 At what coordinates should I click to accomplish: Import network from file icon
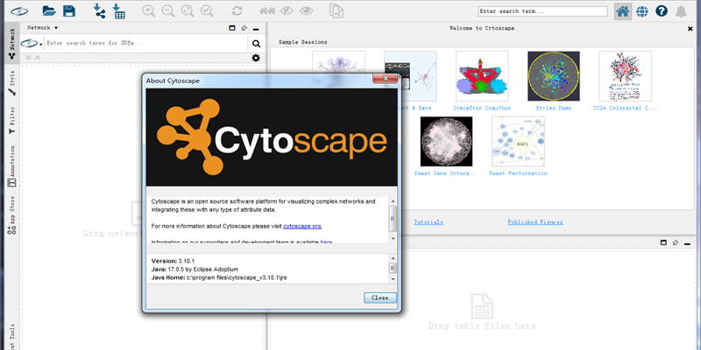(x=99, y=11)
